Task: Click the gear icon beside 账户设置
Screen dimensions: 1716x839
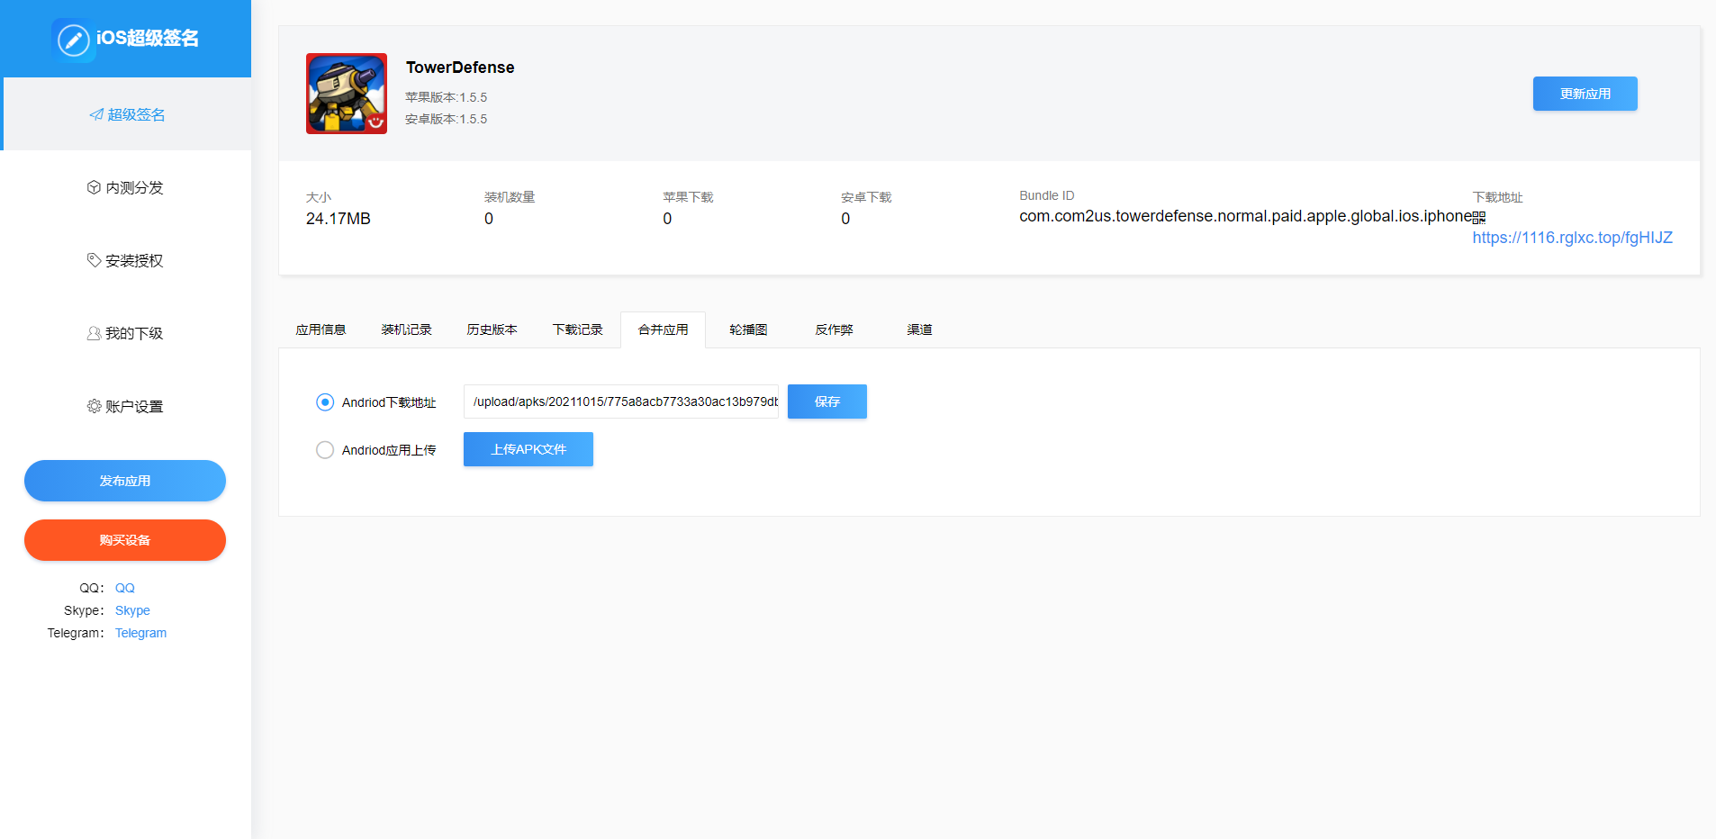Action: coord(94,406)
